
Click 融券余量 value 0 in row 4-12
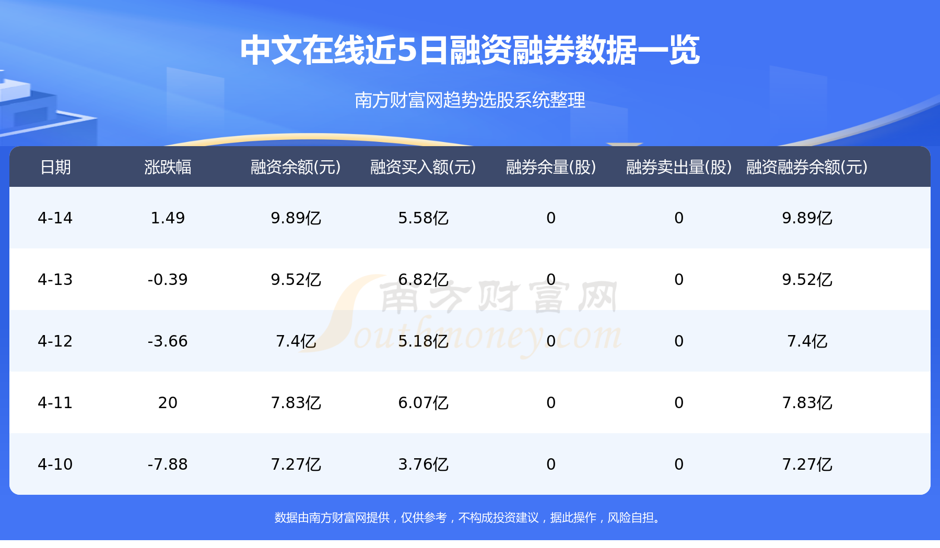(551, 341)
